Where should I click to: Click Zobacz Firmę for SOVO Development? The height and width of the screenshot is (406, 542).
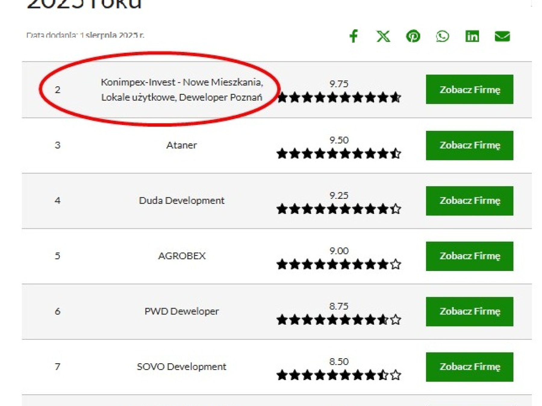click(x=469, y=367)
